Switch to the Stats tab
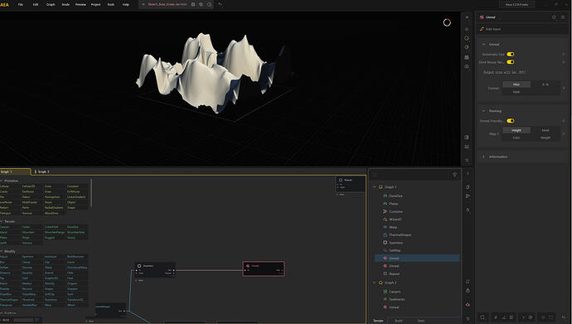Screen dimensions: 572x324 pyautogui.click(x=421, y=321)
